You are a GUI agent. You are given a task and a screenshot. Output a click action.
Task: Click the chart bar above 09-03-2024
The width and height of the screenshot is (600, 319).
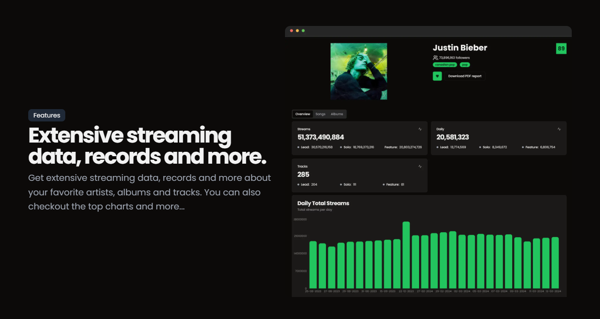click(x=518, y=263)
